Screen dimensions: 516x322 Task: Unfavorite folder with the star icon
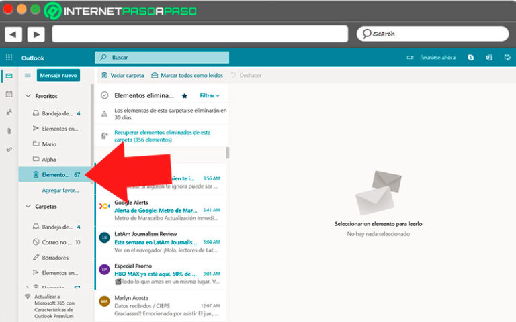[185, 96]
